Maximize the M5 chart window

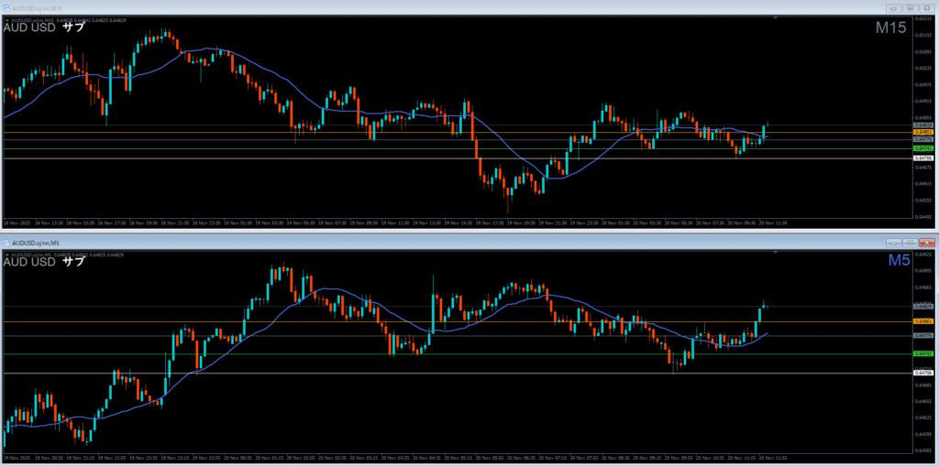coord(911,243)
